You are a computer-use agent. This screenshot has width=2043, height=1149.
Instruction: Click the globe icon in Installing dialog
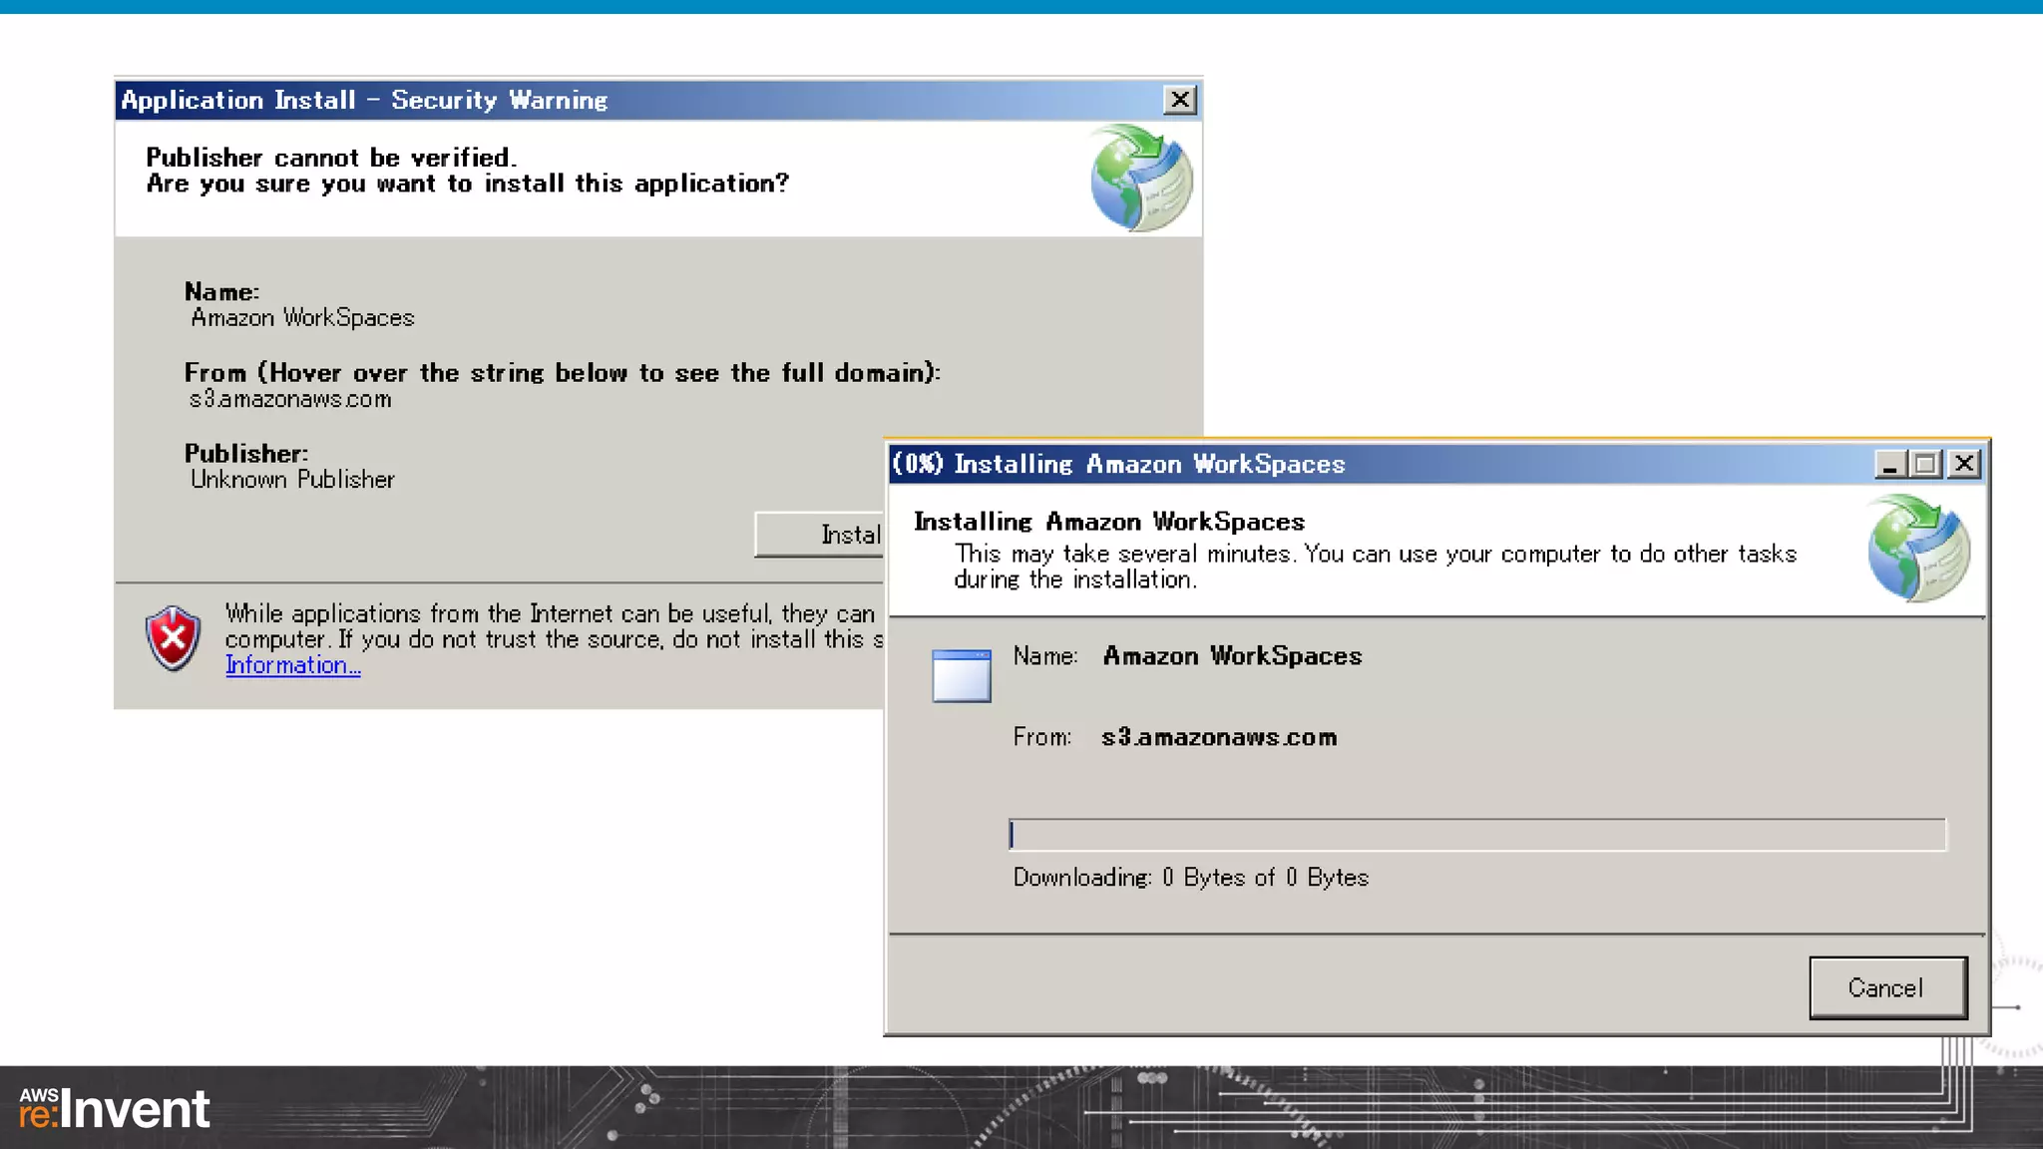click(1917, 549)
